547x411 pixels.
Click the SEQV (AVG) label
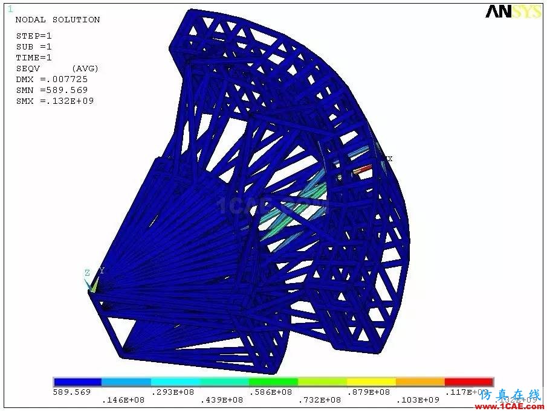57,68
